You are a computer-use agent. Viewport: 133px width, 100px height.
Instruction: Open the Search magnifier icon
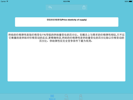click(x=66, y=96)
